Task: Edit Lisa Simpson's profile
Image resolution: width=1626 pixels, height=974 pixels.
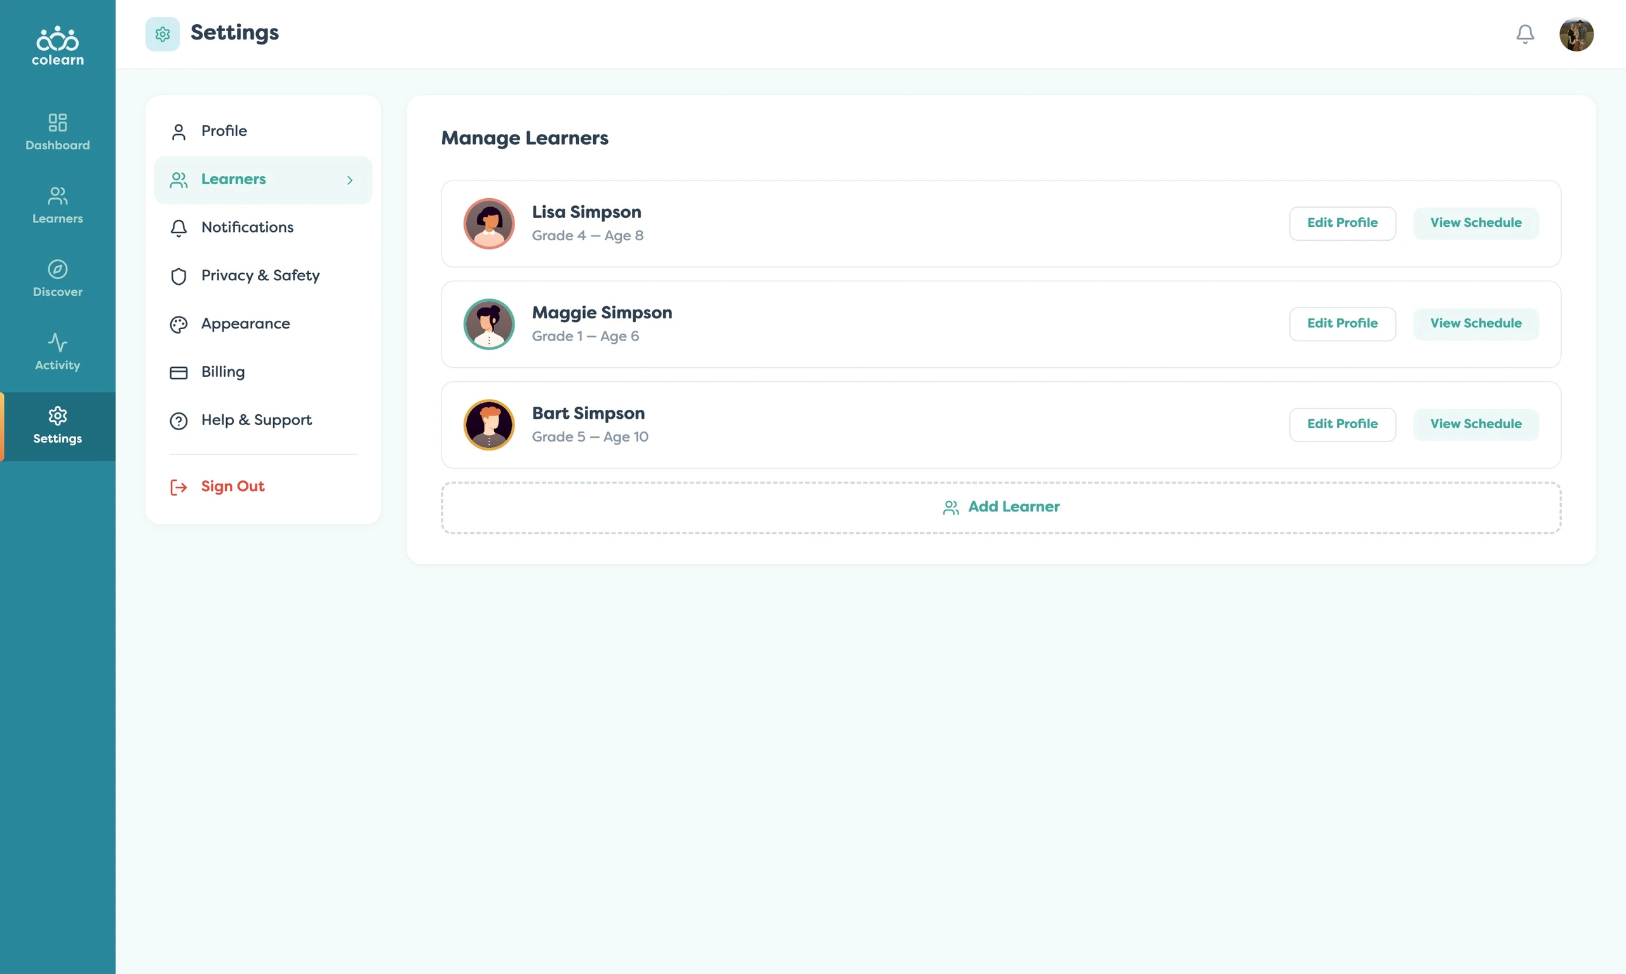Action: click(1342, 224)
